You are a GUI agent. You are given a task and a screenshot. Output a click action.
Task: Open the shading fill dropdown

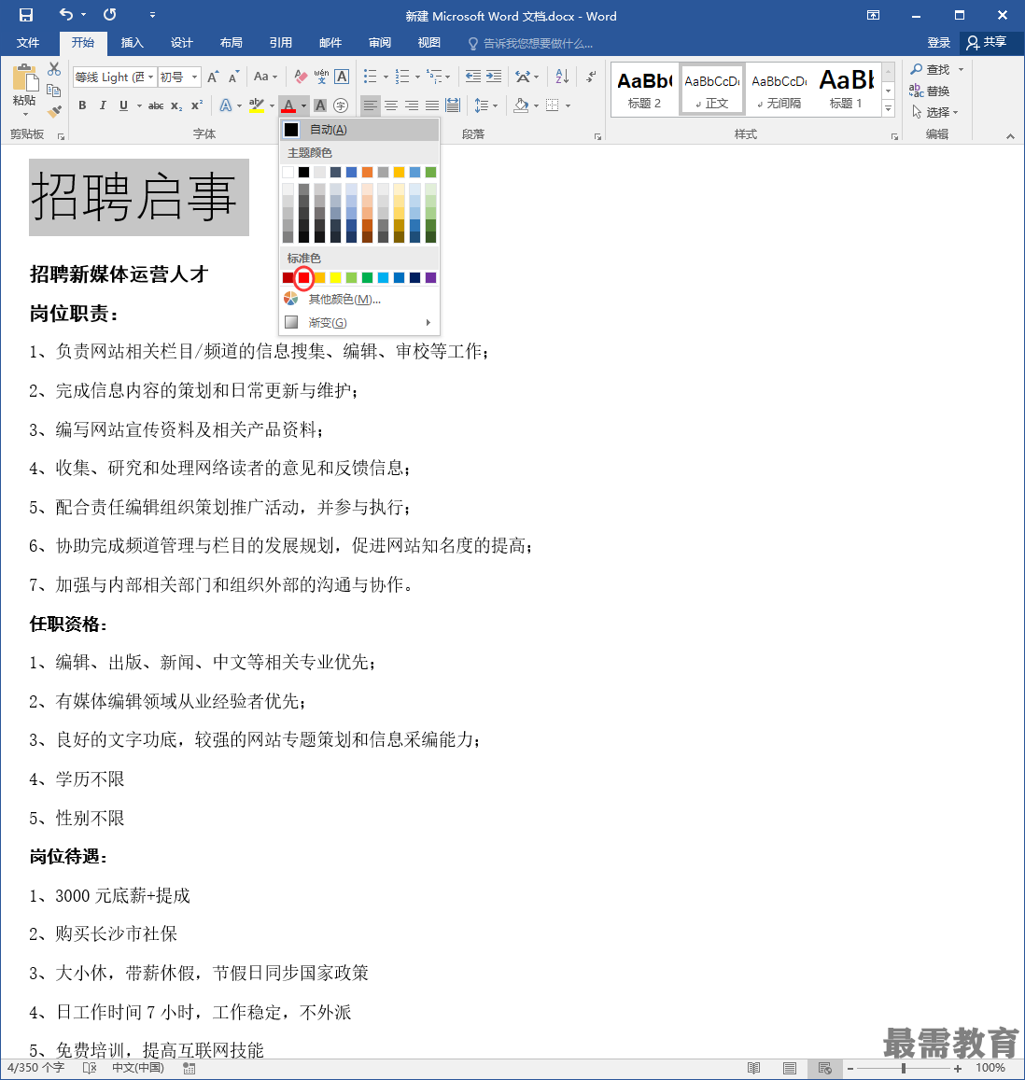click(x=536, y=105)
